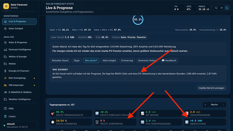This screenshot has height=131, width=233.
Task: Click the Fenster kein klares Fenster chip
Action: click(129, 37)
